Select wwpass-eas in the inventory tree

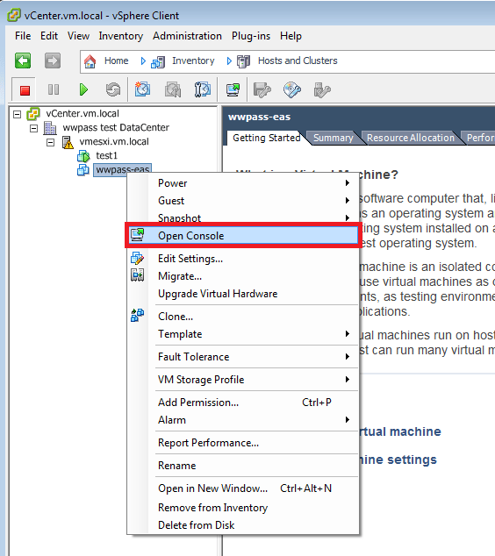pyautogui.click(x=122, y=170)
